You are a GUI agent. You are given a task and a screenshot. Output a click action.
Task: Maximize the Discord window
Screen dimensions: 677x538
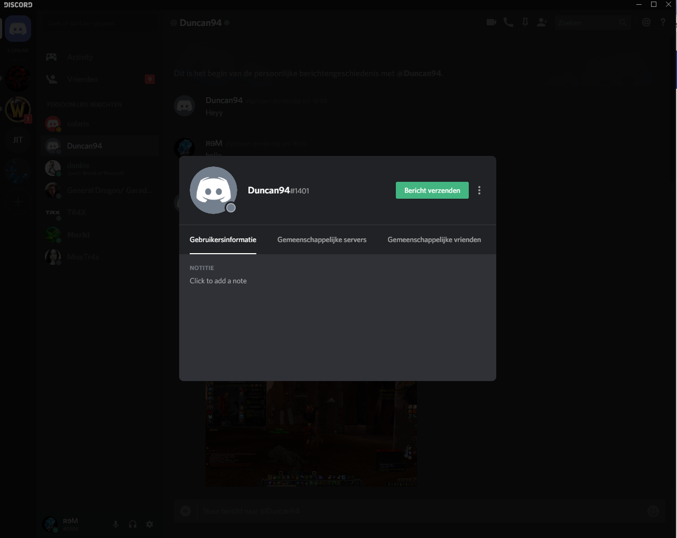coord(654,5)
